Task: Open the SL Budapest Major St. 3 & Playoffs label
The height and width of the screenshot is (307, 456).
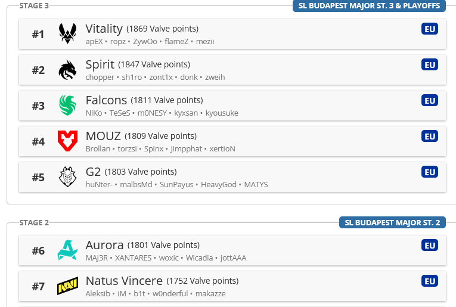Action: coord(369,6)
